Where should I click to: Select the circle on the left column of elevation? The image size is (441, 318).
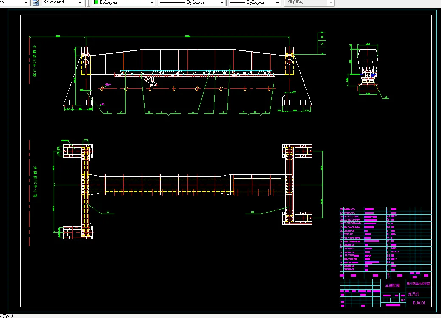(x=86, y=62)
